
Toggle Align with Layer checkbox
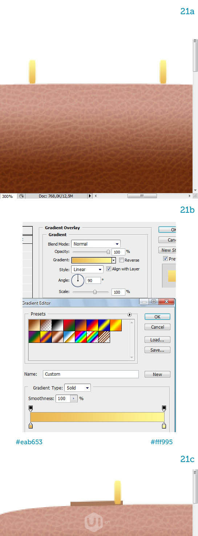point(109,269)
